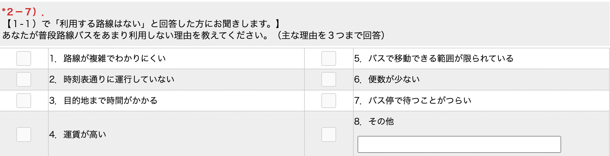610x156 pixels.
Task: Click the 【1-1）で「利用する路線はない」 instruction line
Action: [142, 24]
